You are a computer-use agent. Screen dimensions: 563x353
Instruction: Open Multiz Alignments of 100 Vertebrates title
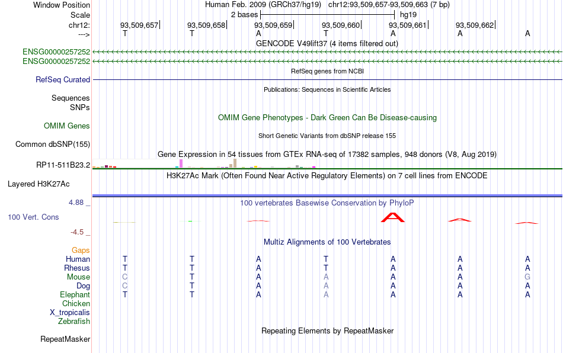(327, 242)
